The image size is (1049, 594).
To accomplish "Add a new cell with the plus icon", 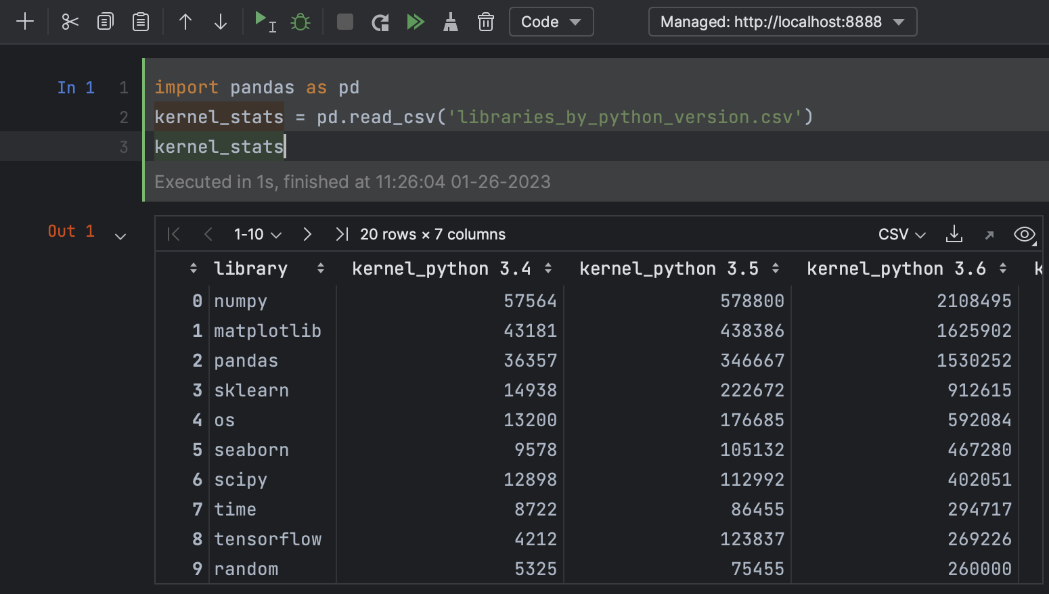I will pyautogui.click(x=25, y=22).
